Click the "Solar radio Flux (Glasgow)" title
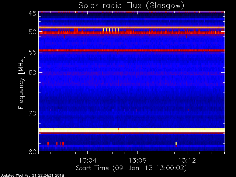 [131, 6]
